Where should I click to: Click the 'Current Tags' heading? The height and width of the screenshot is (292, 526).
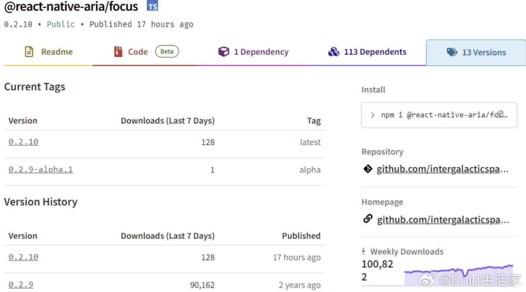(35, 87)
